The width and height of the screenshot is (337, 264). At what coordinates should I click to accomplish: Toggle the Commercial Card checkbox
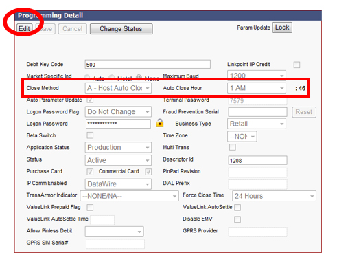(x=148, y=172)
